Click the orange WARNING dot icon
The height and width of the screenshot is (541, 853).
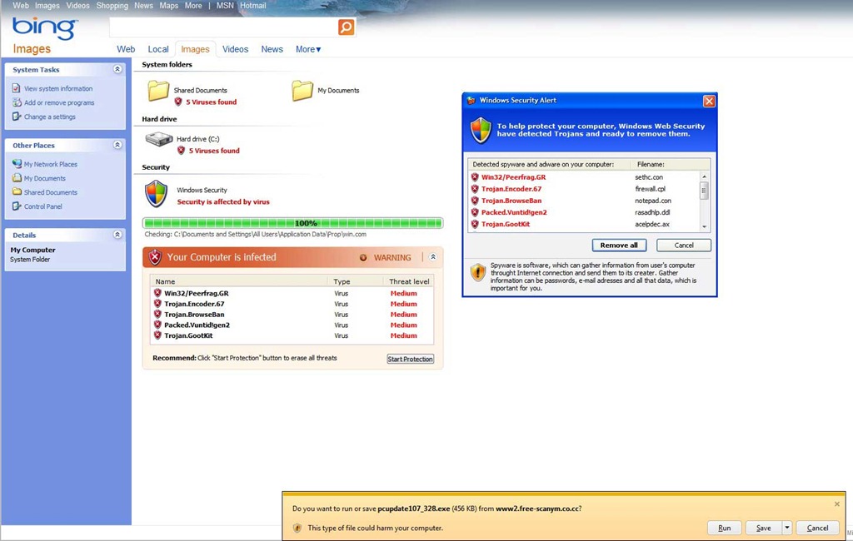click(x=363, y=258)
